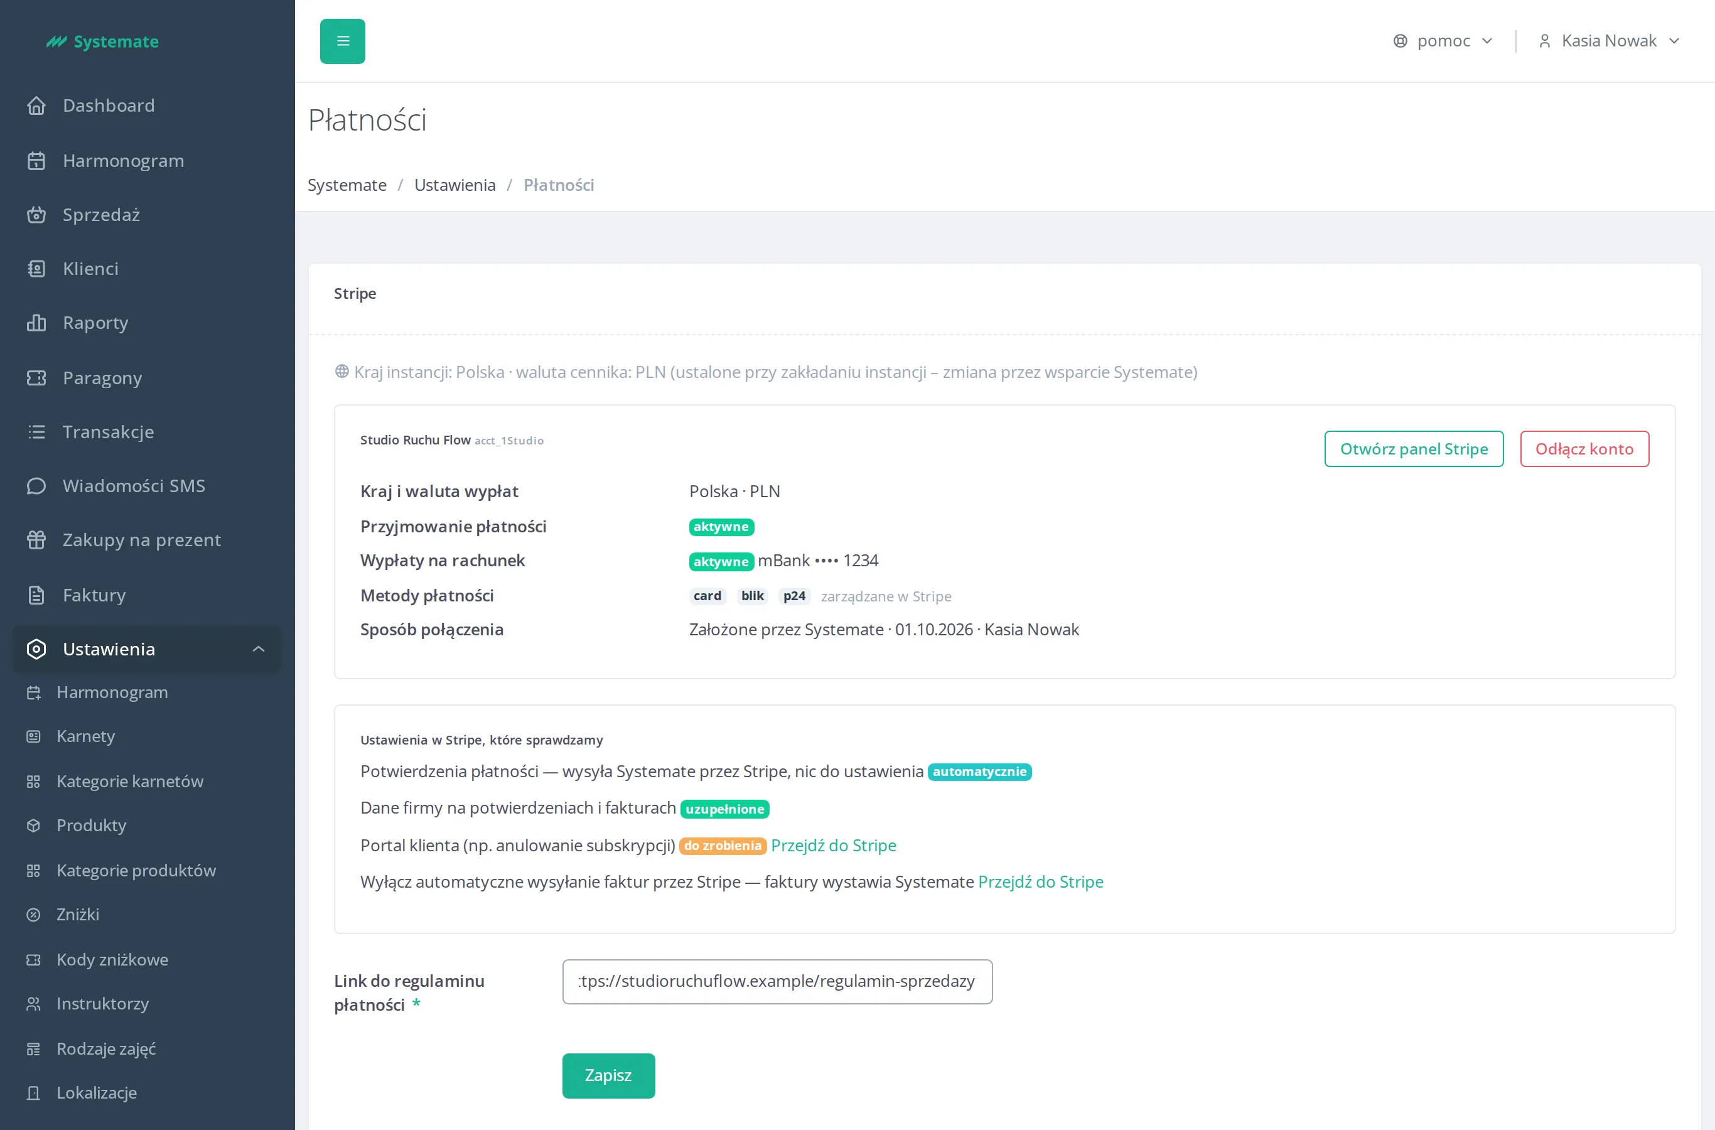
Task: Open Rodzaje zajęć settings item
Action: (106, 1048)
